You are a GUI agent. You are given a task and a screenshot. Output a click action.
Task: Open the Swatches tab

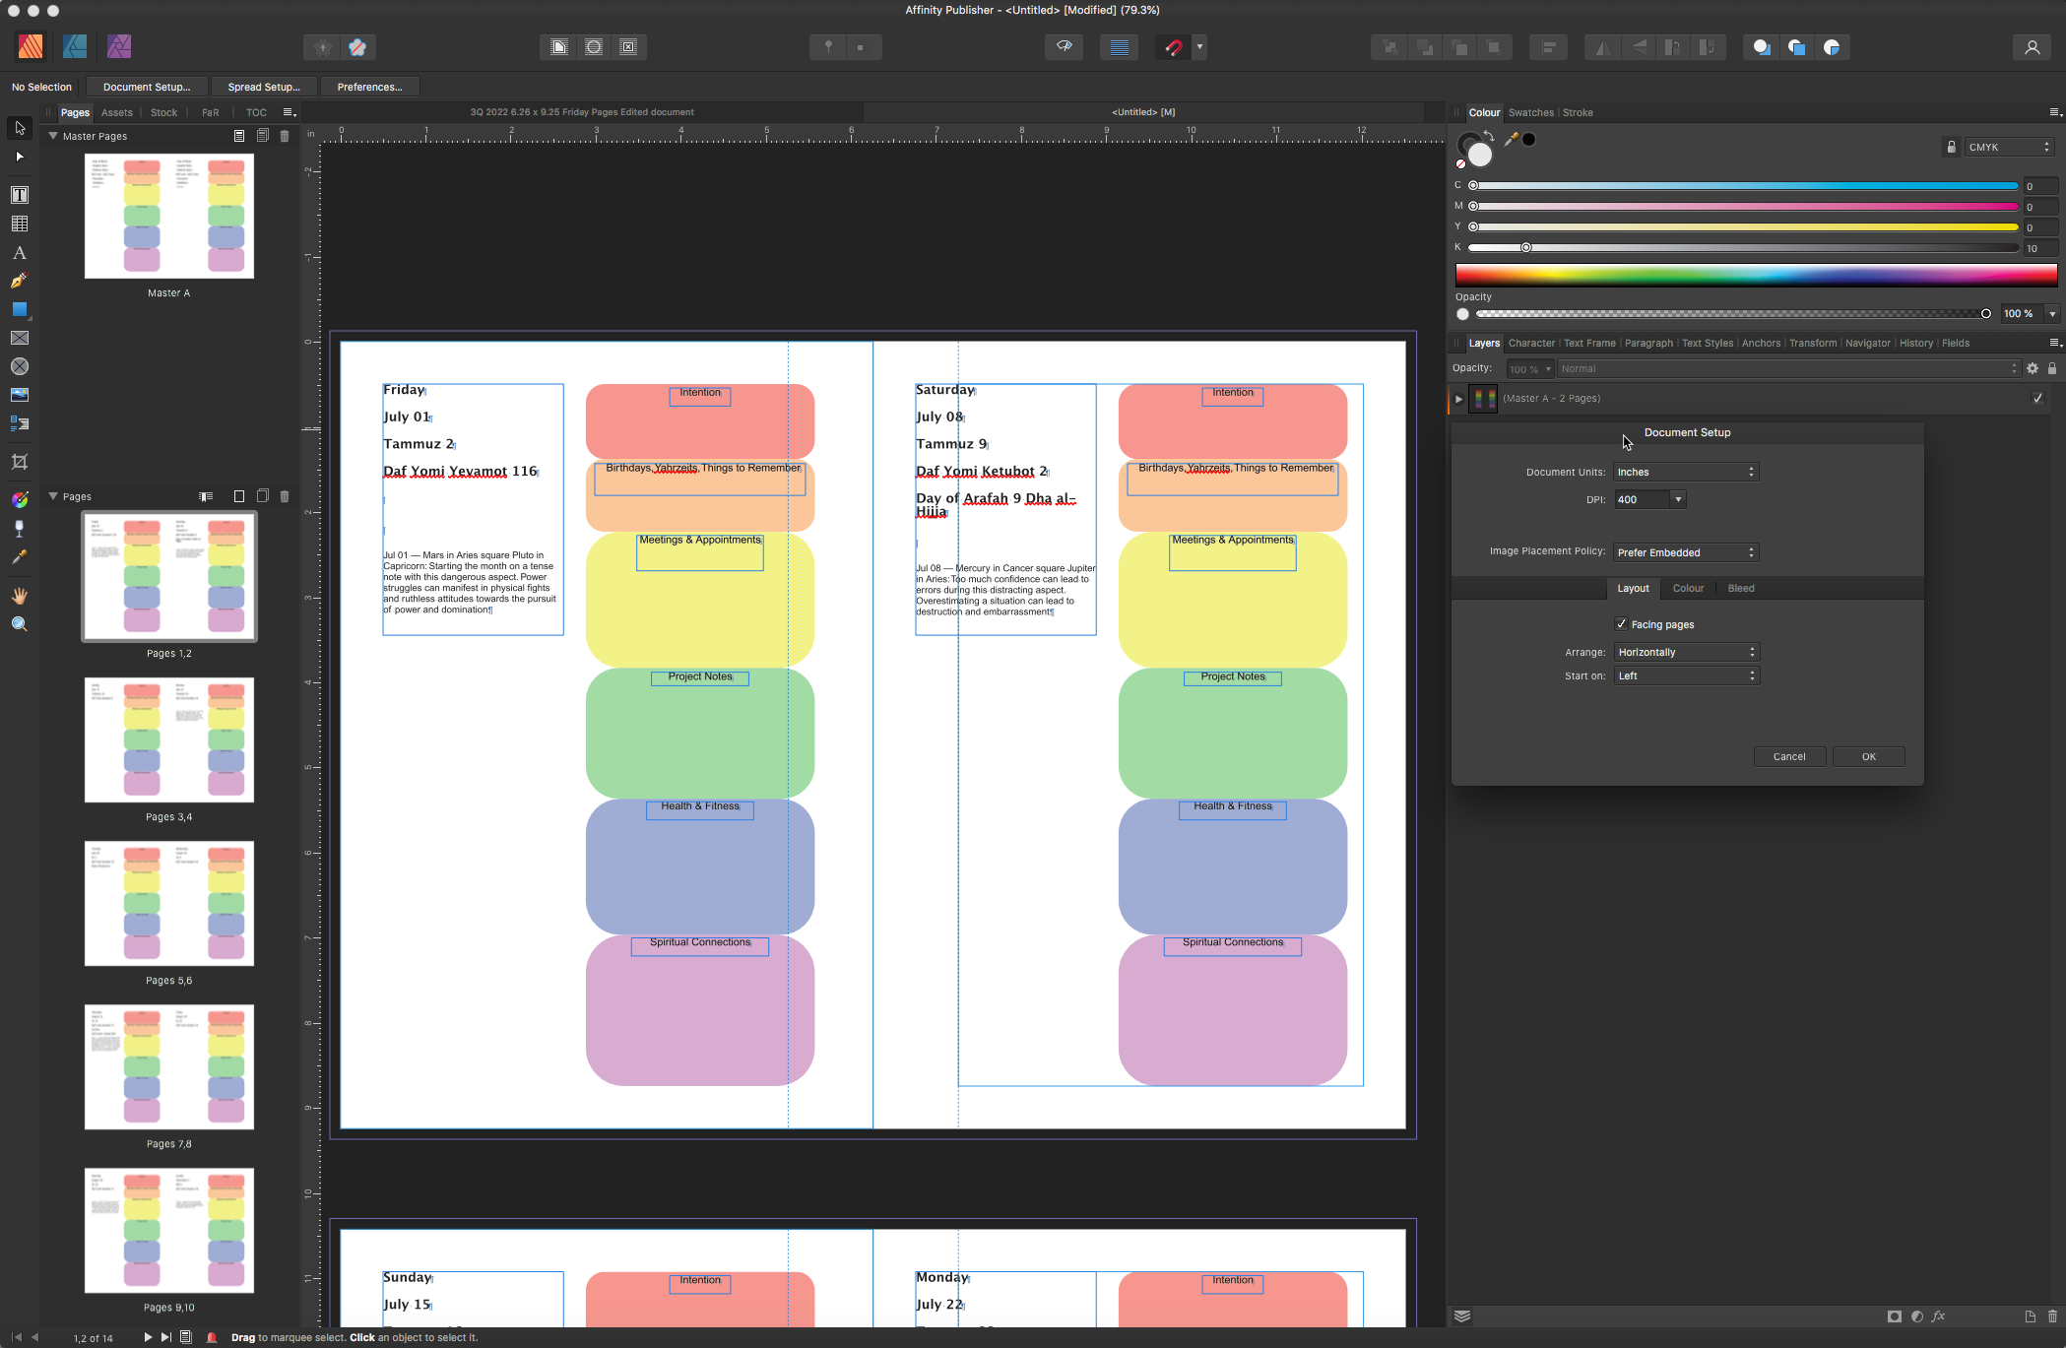(1530, 113)
